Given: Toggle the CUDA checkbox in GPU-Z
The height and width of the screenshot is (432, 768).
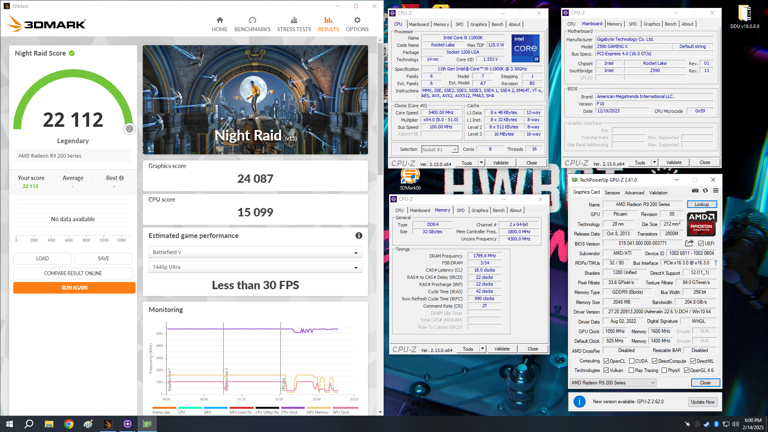Looking at the screenshot, I should 632,361.
